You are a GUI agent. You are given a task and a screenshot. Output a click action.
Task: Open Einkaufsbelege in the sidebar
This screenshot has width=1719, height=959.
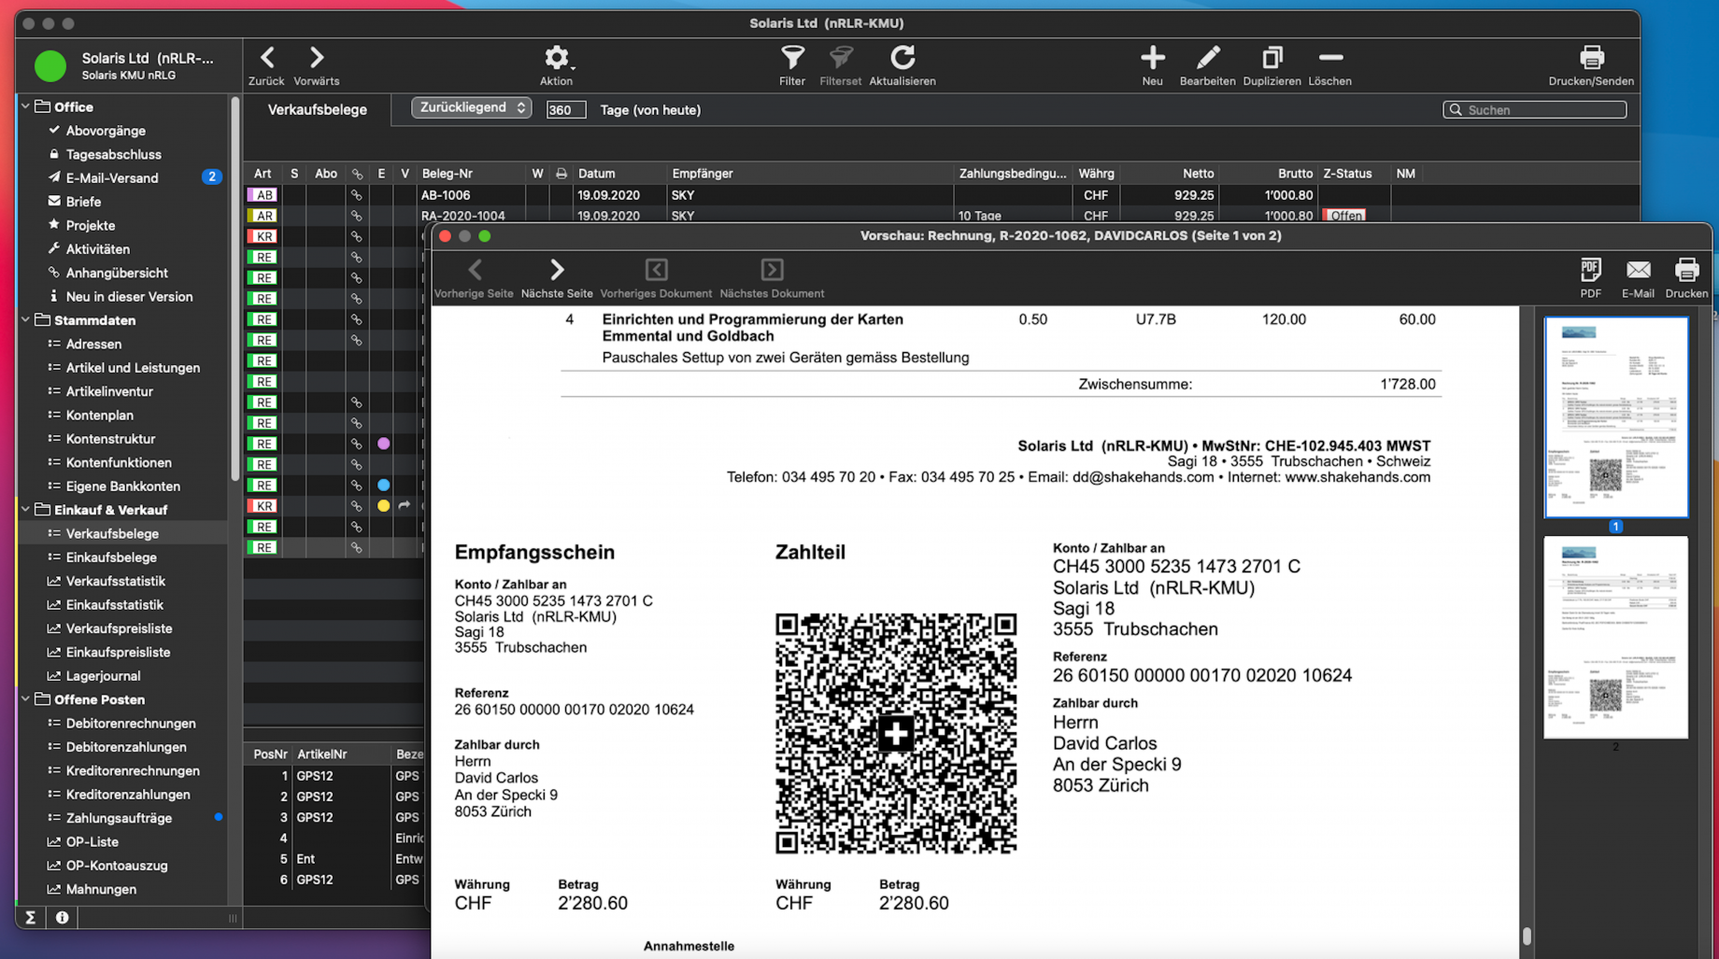(x=111, y=557)
